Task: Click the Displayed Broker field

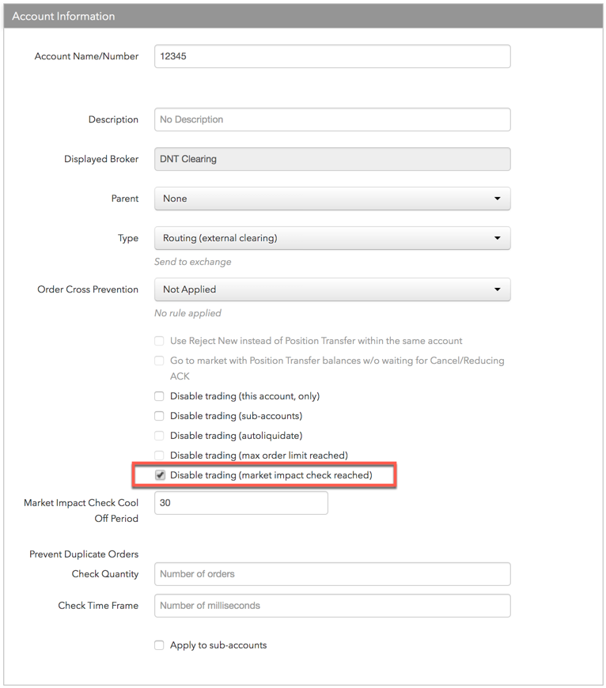Action: (332, 159)
